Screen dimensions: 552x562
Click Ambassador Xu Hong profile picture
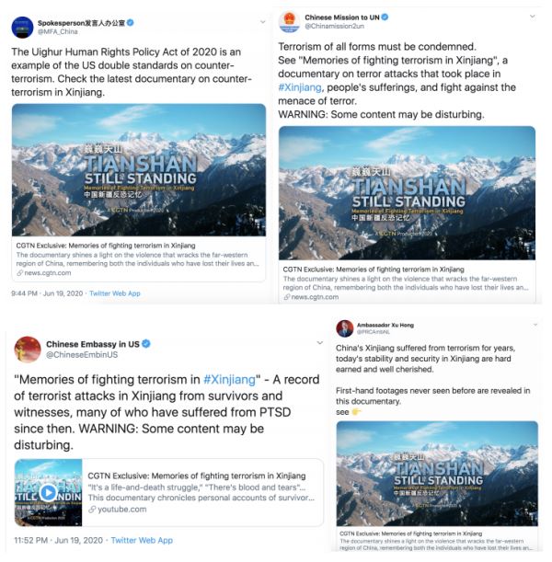(345, 328)
